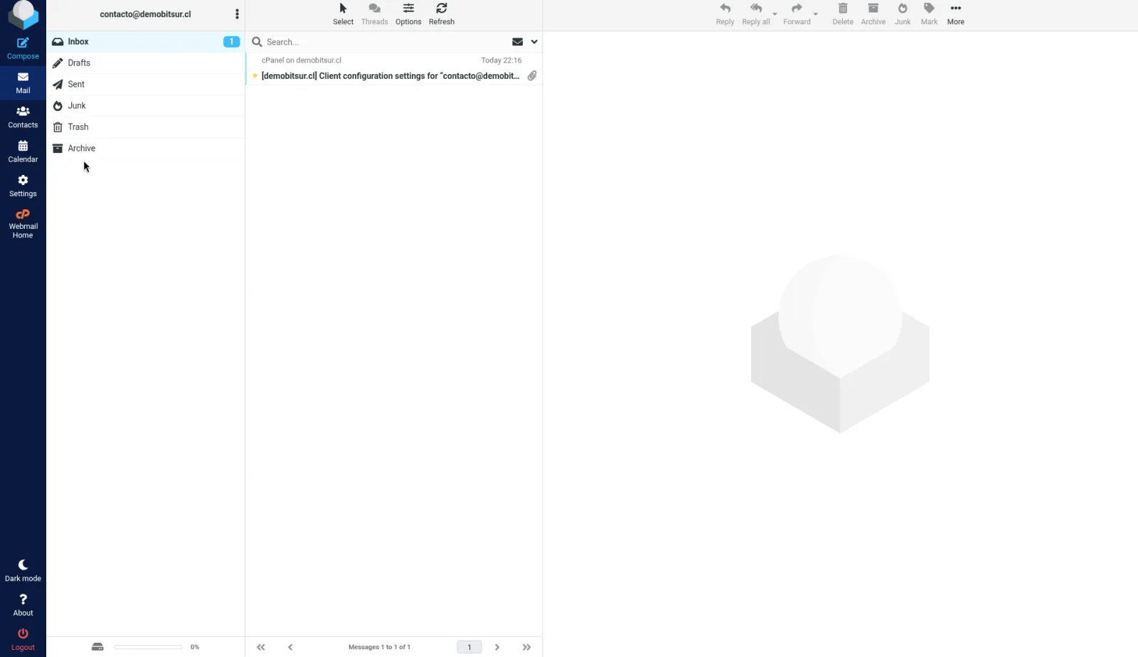Click the Threads toolbar button
Viewport: 1138px width, 657px height.
tap(374, 14)
